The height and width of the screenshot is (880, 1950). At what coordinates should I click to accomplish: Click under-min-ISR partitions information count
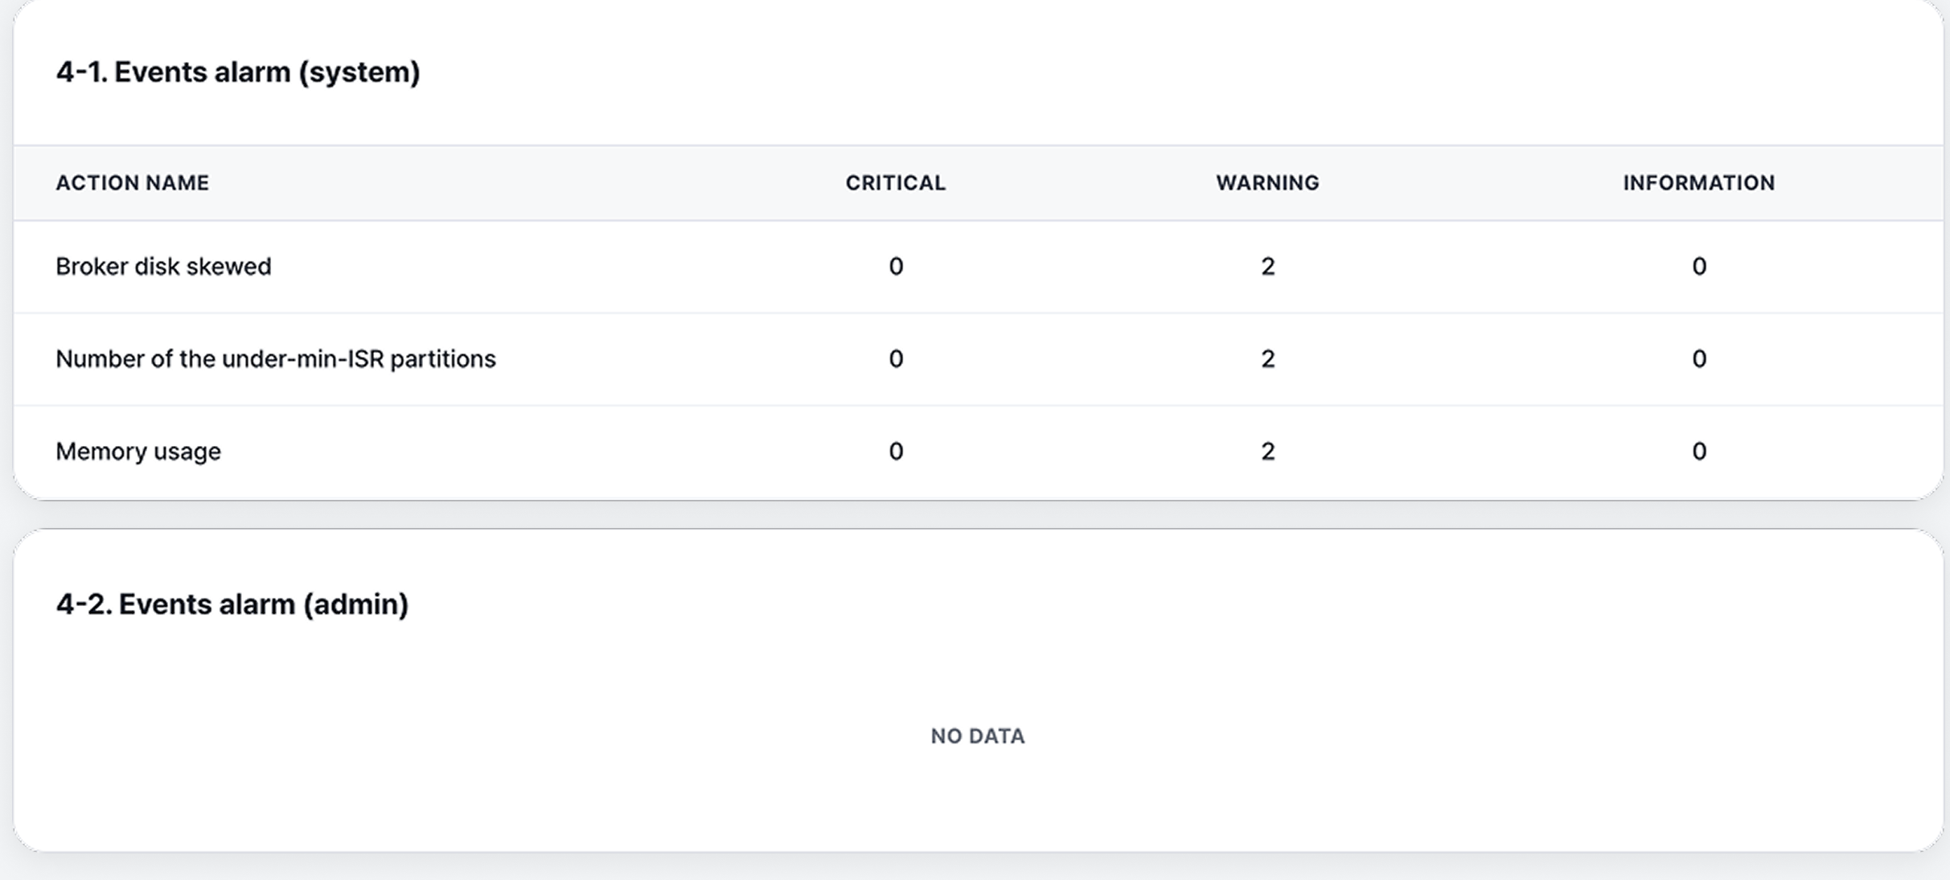[1698, 359]
